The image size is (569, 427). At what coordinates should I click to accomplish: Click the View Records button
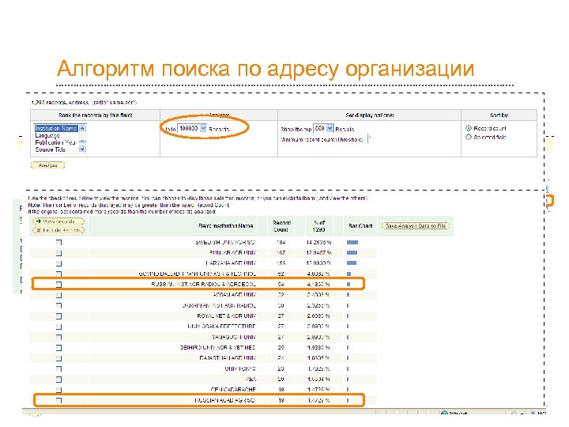pos(58,221)
